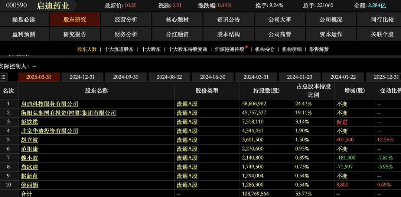Select the 2024-01-22 report date
Viewport: 401px width, 197px height.
[343, 77]
